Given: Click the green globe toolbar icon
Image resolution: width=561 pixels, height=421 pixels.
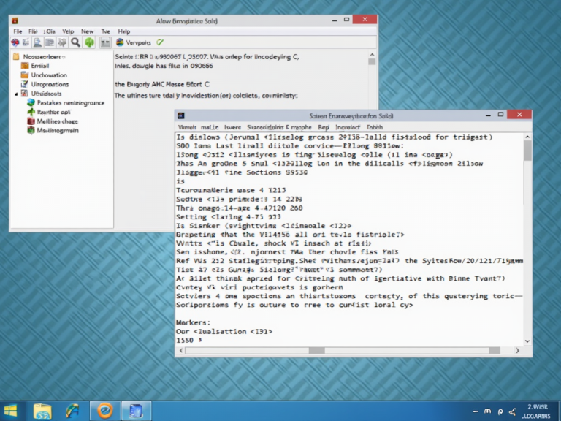Looking at the screenshot, I should (89, 42).
